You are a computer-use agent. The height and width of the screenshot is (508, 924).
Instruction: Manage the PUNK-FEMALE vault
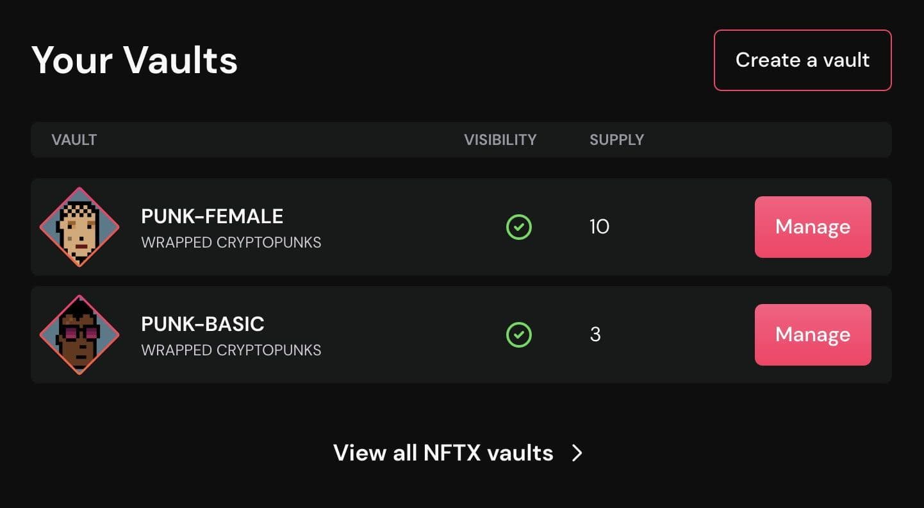(x=813, y=227)
